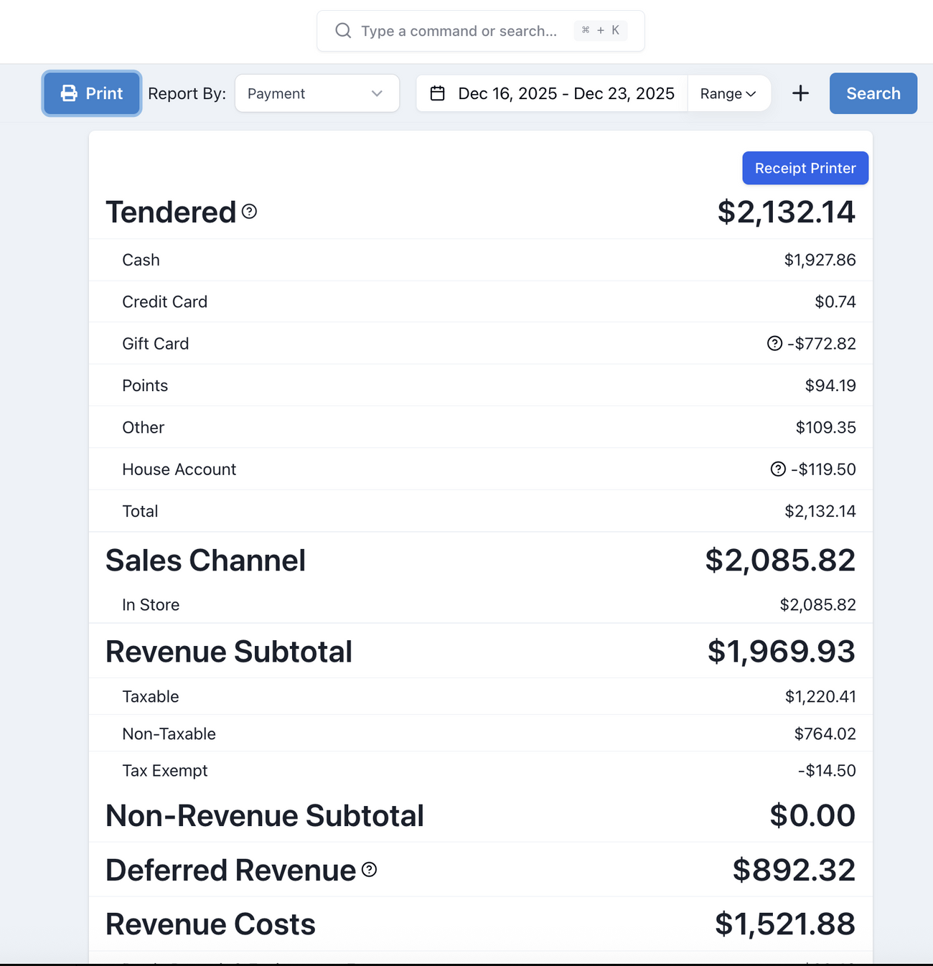Click the Revenue Costs section heading
This screenshot has height=966, width=933.
point(210,924)
